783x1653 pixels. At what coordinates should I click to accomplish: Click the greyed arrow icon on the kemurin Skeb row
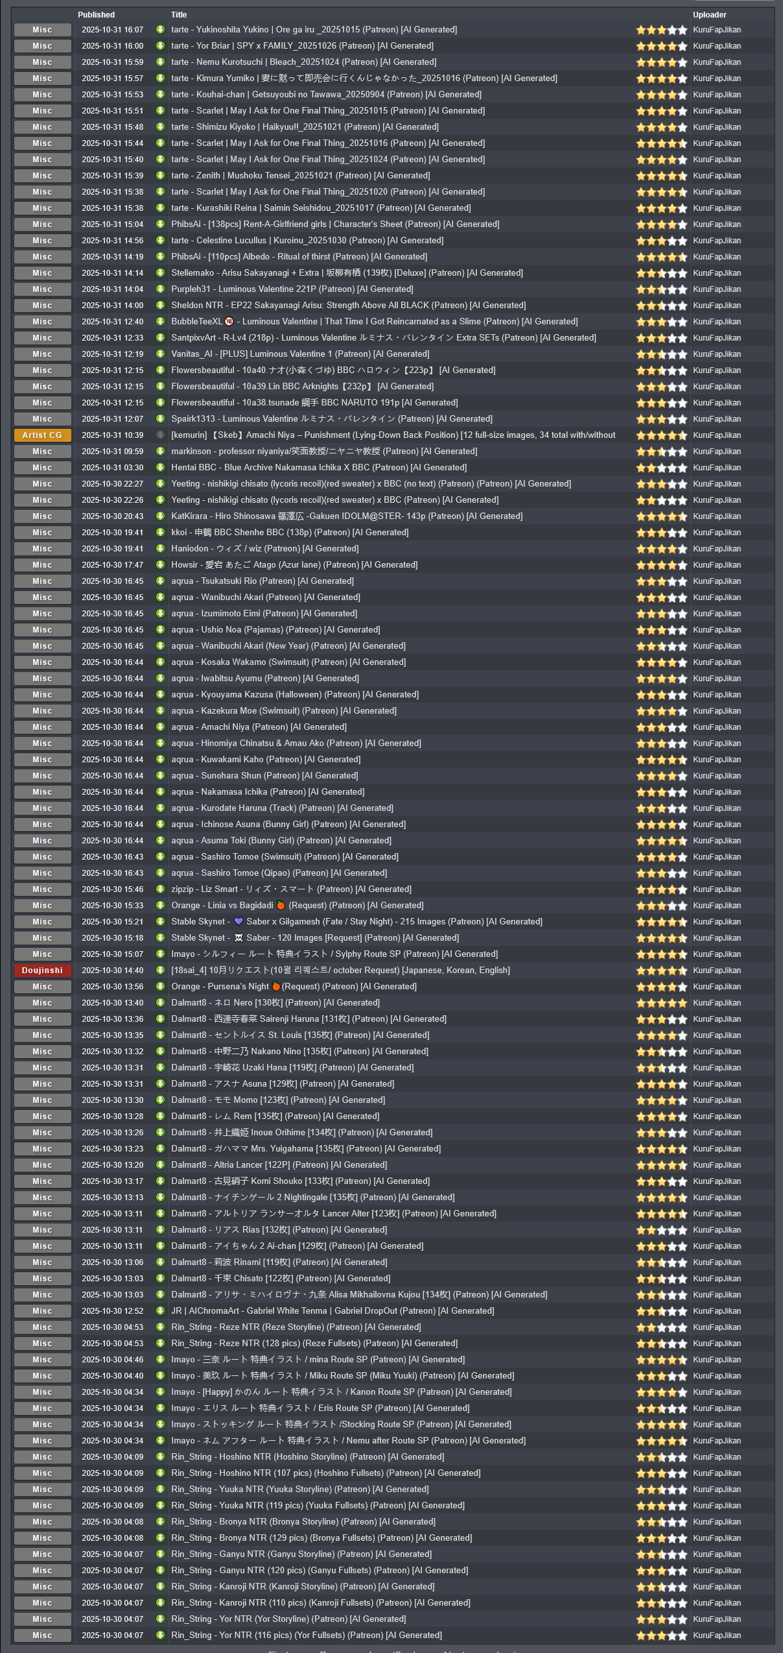[x=160, y=435]
